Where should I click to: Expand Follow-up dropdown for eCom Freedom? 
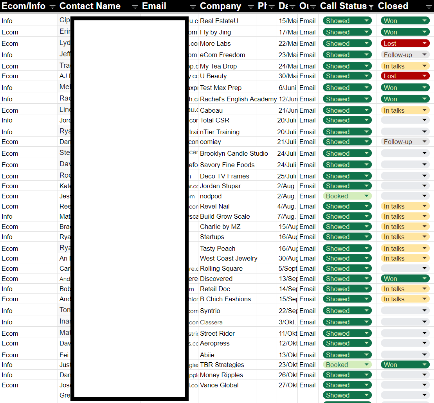[x=425, y=55]
